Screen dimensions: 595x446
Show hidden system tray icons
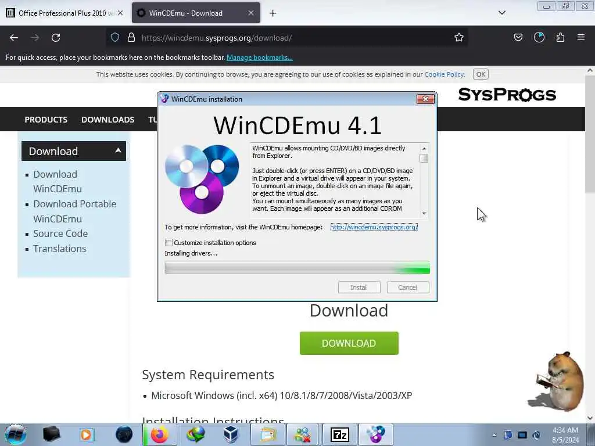pos(494,435)
